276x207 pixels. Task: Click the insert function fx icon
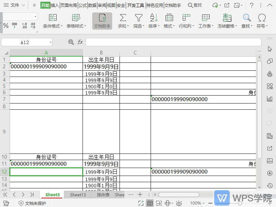(80, 42)
